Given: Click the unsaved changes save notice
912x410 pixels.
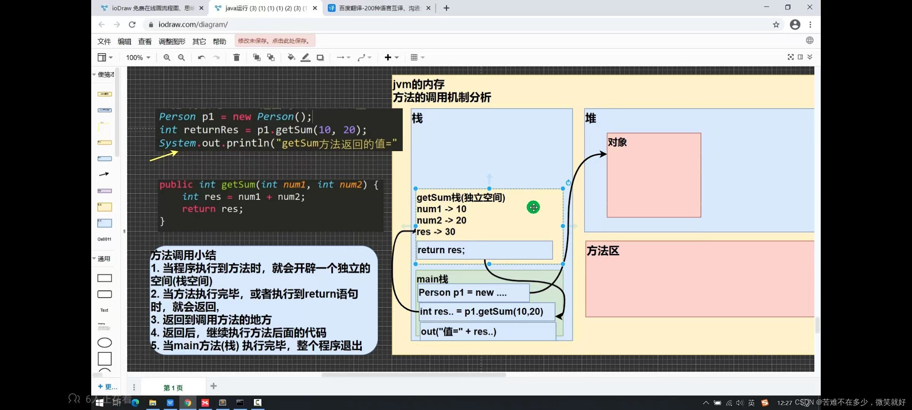Looking at the screenshot, I should (x=275, y=41).
